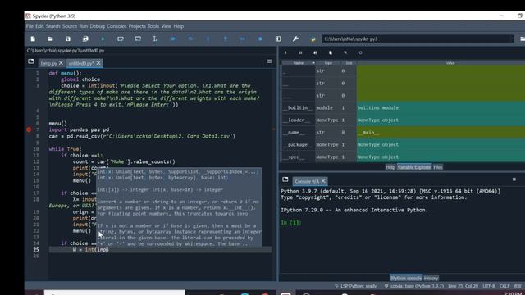The image size is (525, 295).
Task: Open the Tools menu
Action: coord(153,26)
